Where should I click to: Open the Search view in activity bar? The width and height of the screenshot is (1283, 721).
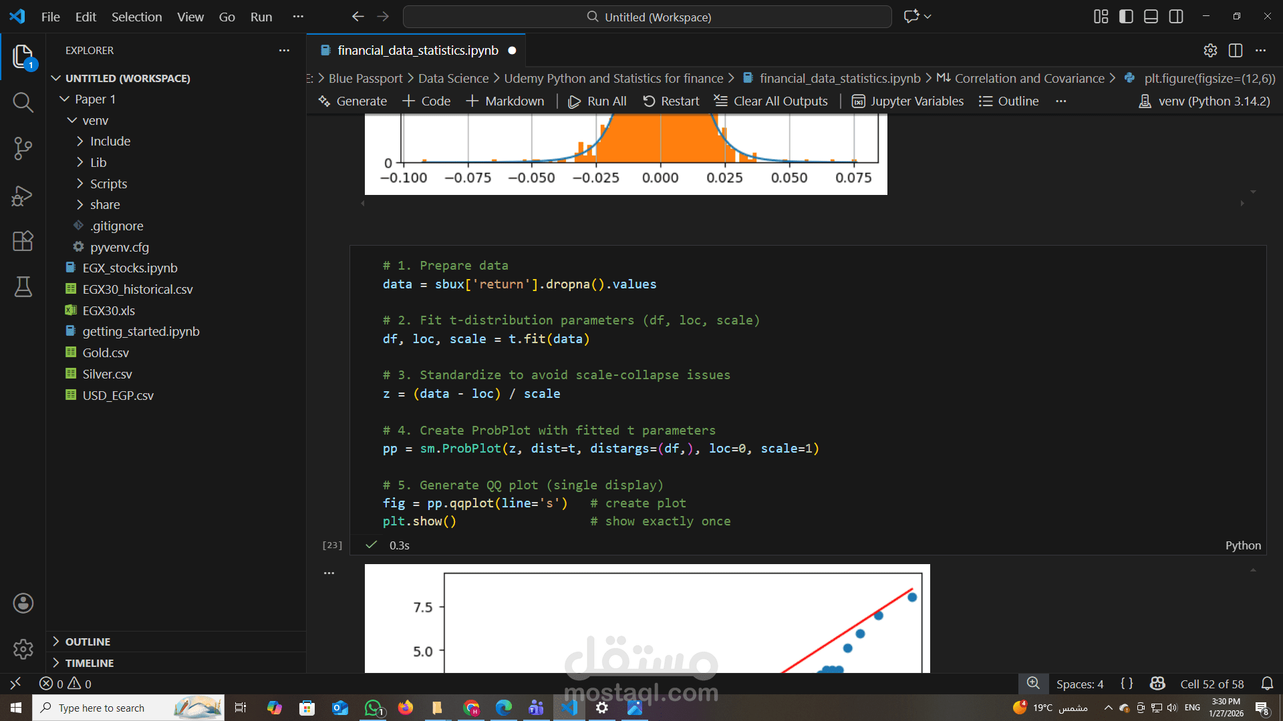tap(23, 102)
